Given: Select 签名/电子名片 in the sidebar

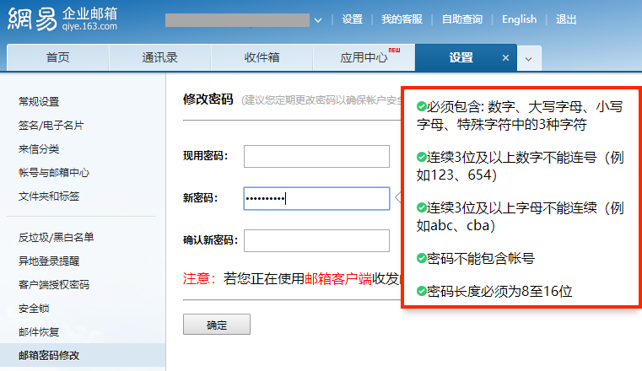Looking at the screenshot, I should click(51, 125).
